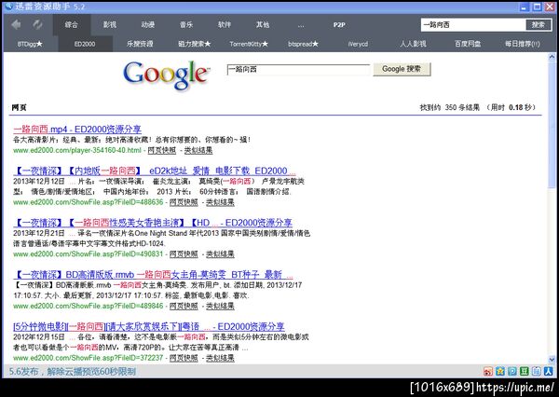Click the 5.6发布 announcement in status bar

click(73, 372)
